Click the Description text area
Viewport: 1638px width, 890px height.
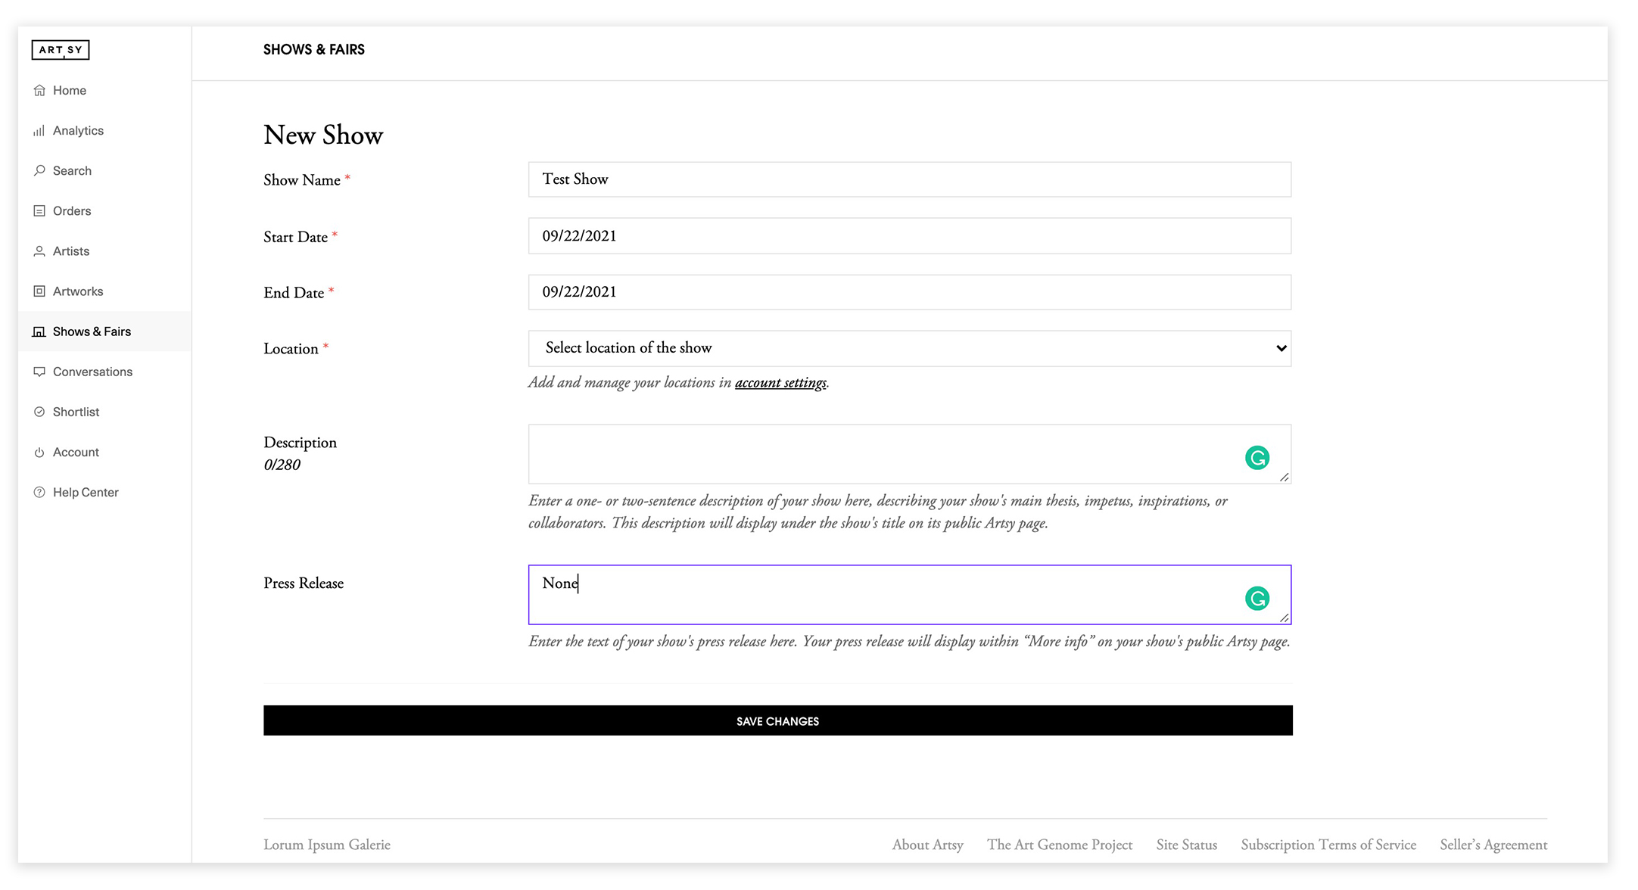[x=908, y=454]
